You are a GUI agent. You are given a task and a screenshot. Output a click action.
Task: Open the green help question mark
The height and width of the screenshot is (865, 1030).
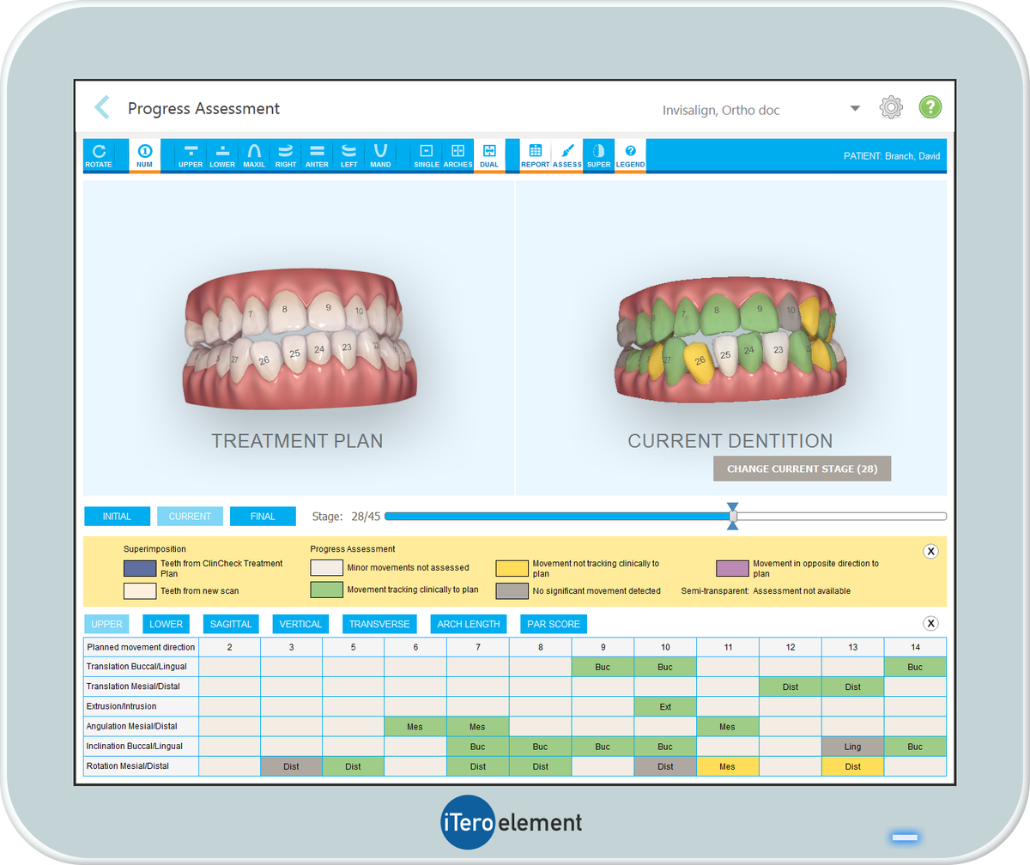[930, 107]
